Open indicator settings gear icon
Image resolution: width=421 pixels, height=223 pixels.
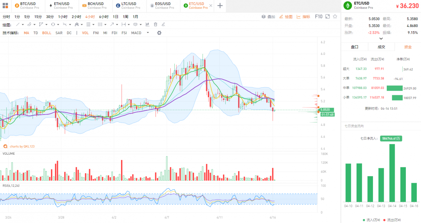pyautogui.click(x=159, y=33)
